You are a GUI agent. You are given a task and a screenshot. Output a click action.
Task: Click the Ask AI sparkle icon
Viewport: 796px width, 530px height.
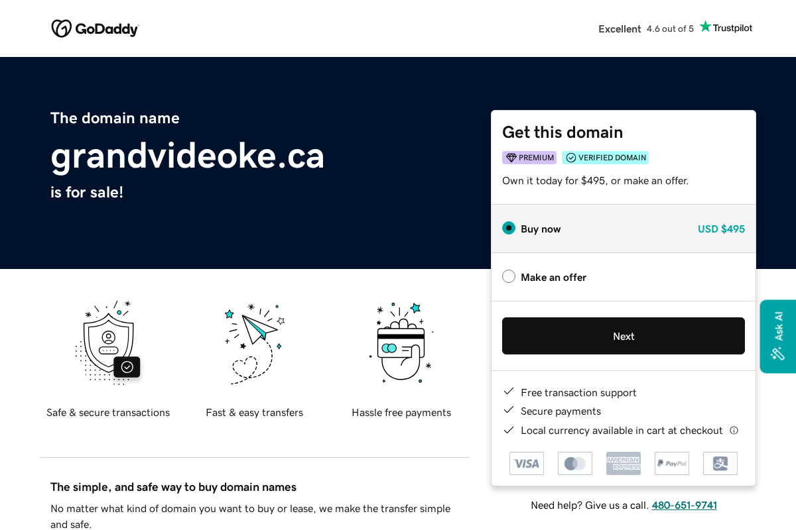[x=777, y=354]
